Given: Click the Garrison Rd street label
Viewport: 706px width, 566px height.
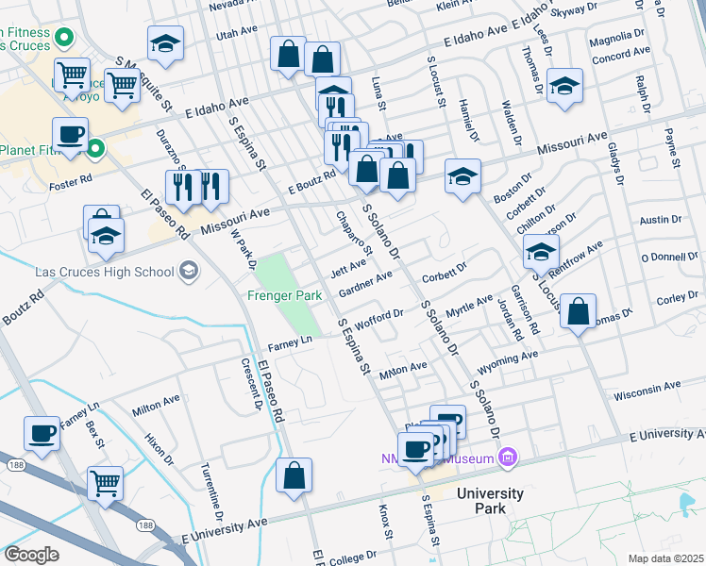Looking at the screenshot, I should click(x=525, y=309).
